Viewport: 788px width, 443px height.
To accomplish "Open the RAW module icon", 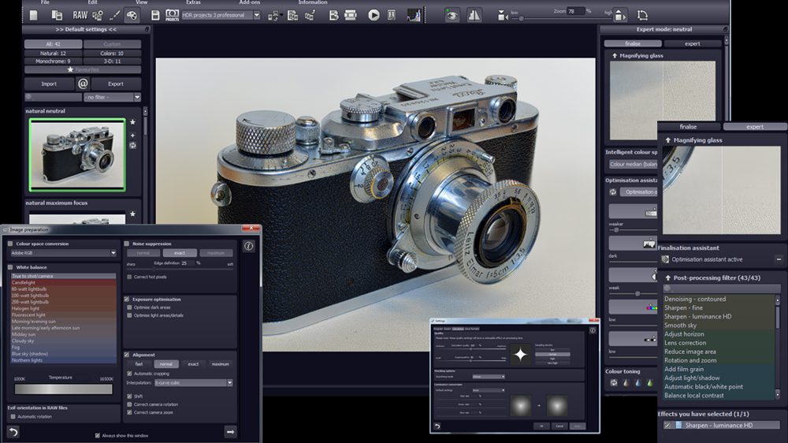I will (x=80, y=15).
